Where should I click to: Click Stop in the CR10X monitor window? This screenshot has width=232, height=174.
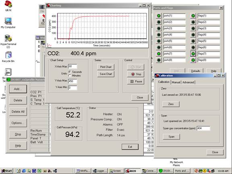pos(18,135)
